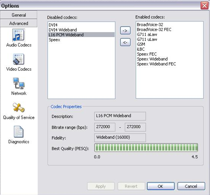The image size is (210, 195).
Task: Switch to the General section
Action: tap(19, 15)
